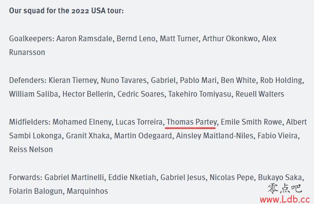Viewport: 314px width, 204px height.
Task: Click the name William Saliba
Action: click(34, 94)
